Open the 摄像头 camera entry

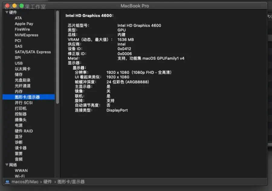(x=21, y=120)
